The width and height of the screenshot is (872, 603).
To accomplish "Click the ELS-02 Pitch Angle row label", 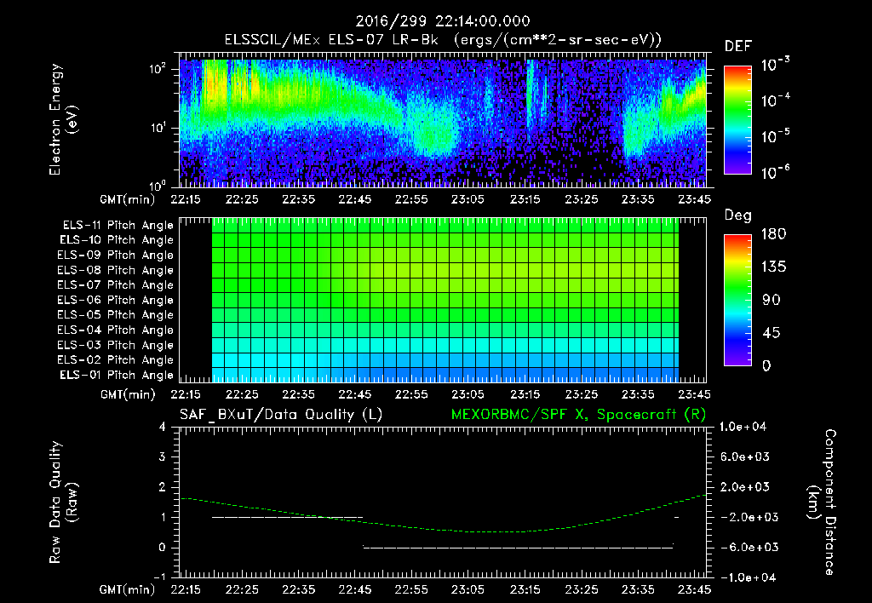I will coord(116,360).
